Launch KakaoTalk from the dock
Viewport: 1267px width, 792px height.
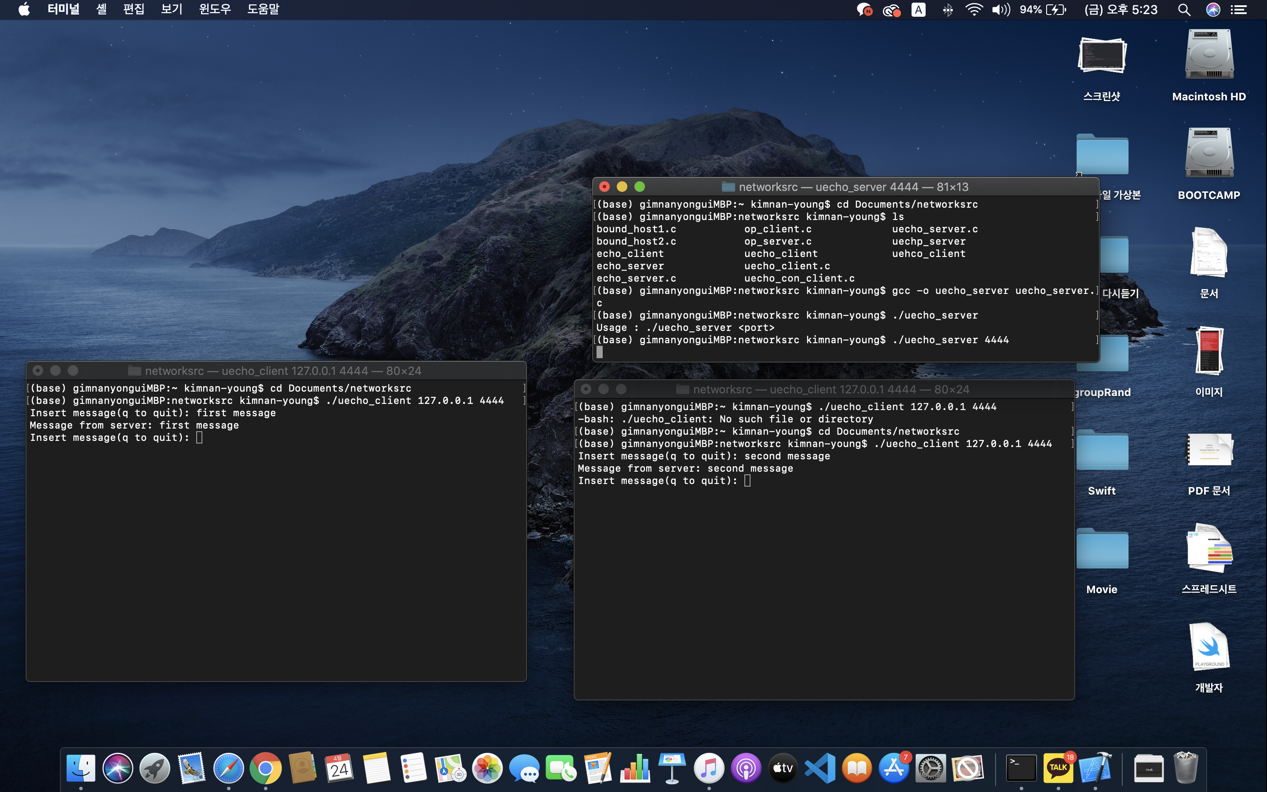(1058, 768)
